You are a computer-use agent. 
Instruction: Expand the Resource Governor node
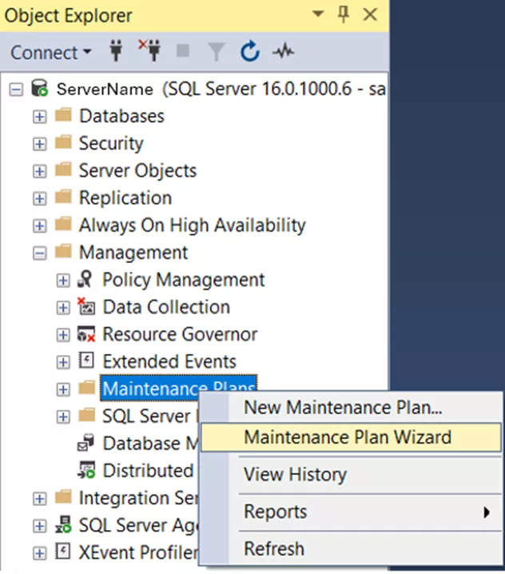tap(63, 335)
